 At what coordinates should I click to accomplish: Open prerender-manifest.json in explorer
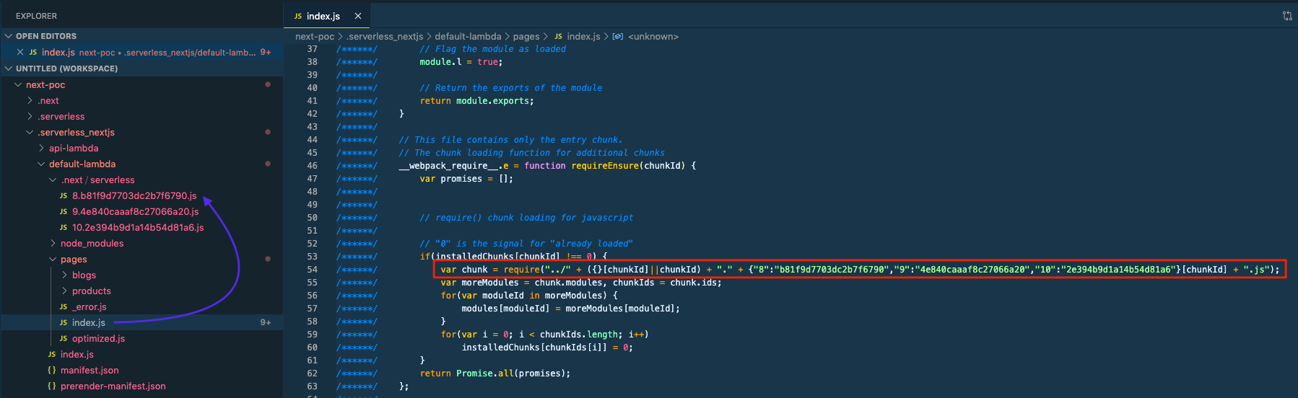[113, 386]
